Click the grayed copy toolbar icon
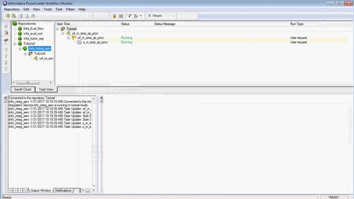The height and width of the screenshot is (199, 354). click(x=20, y=16)
